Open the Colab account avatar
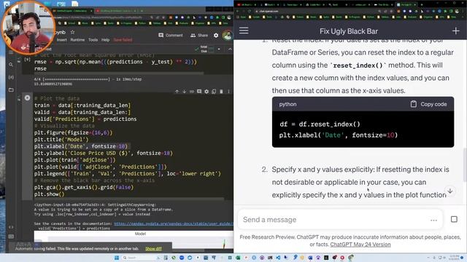The height and width of the screenshot is (262, 467). 227,35
